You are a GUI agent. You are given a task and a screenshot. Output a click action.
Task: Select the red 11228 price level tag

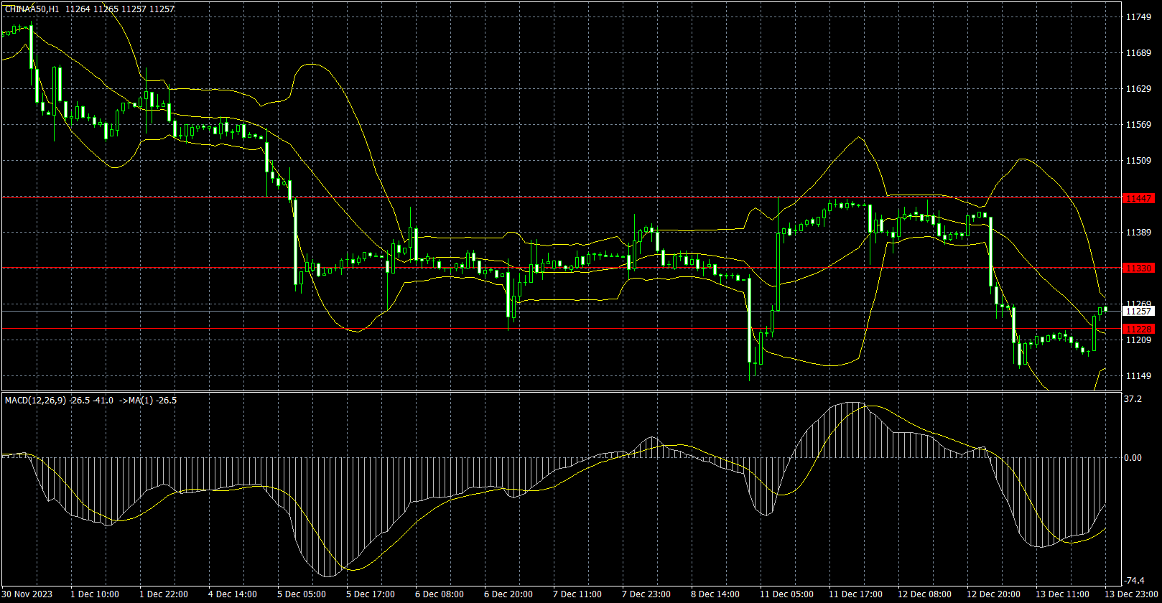click(x=1139, y=329)
